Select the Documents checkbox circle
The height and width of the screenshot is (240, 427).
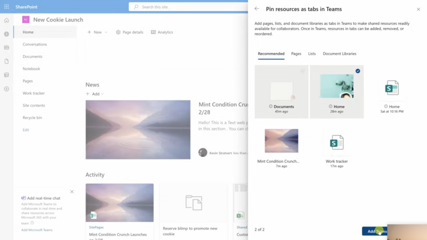click(303, 71)
